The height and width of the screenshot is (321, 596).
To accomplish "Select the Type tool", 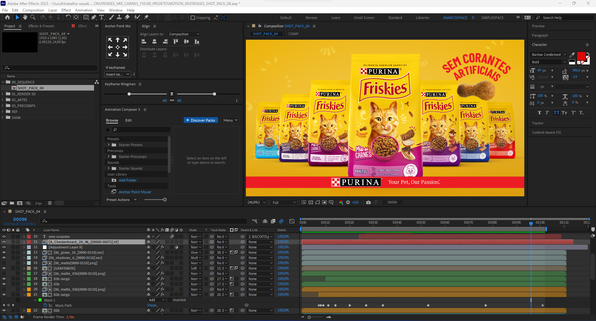I will point(102,17).
